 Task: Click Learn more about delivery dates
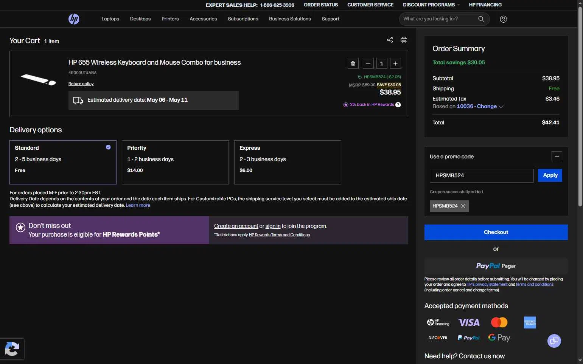138,205
